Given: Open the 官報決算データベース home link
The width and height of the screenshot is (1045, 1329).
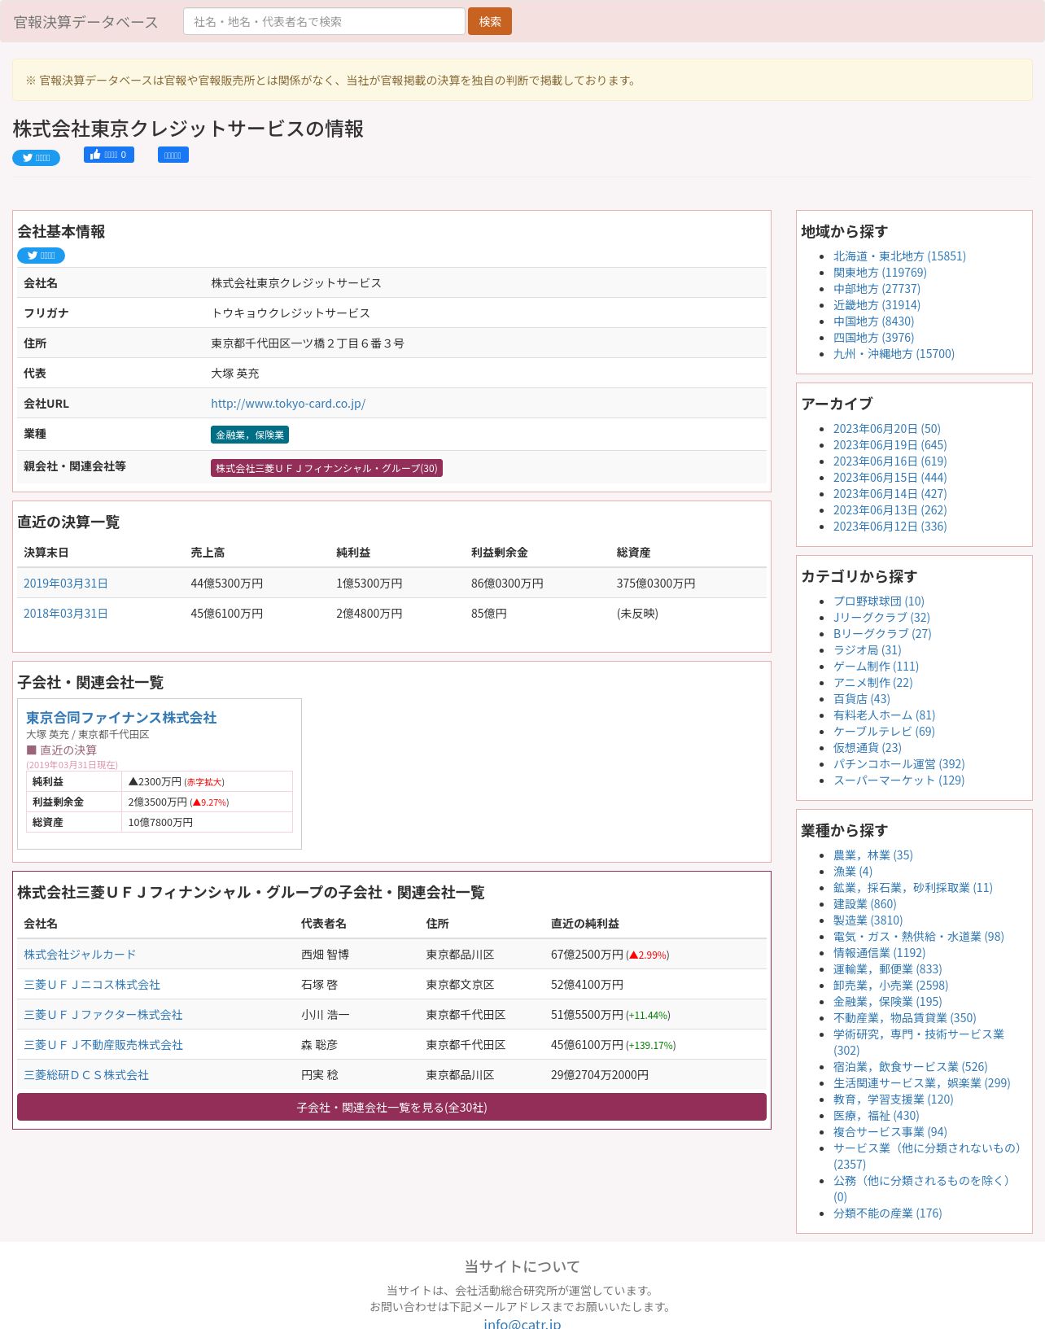Looking at the screenshot, I should pyautogui.click(x=86, y=22).
